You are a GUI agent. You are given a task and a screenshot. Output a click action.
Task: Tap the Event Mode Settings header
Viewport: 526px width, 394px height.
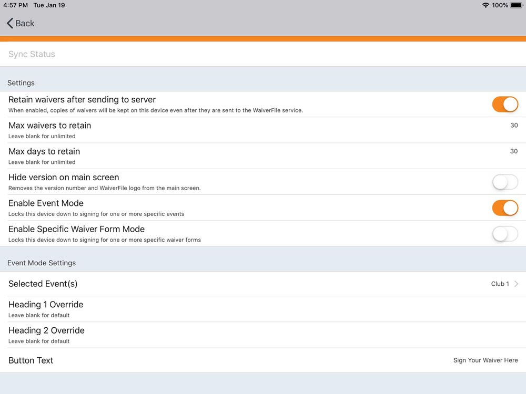[42, 263]
